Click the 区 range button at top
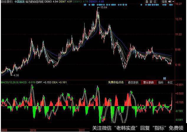Image resolution: width=187 pixels, height=132 pixels. coord(156,2)
